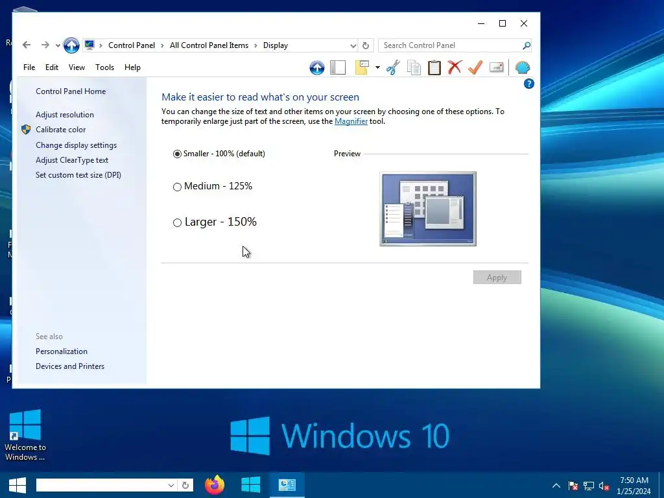The image size is (664, 498).
Task: Click the shield icon beside Calibrate color
Action: click(x=26, y=130)
